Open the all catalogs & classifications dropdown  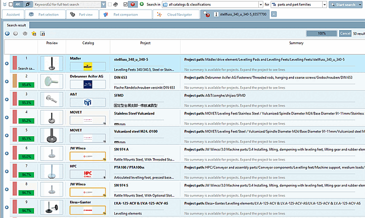[261, 4]
